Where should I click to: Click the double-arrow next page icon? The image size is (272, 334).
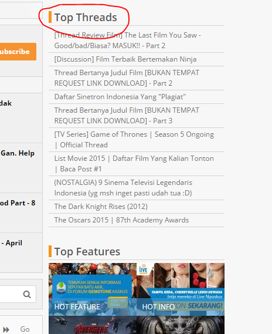pos(6,329)
